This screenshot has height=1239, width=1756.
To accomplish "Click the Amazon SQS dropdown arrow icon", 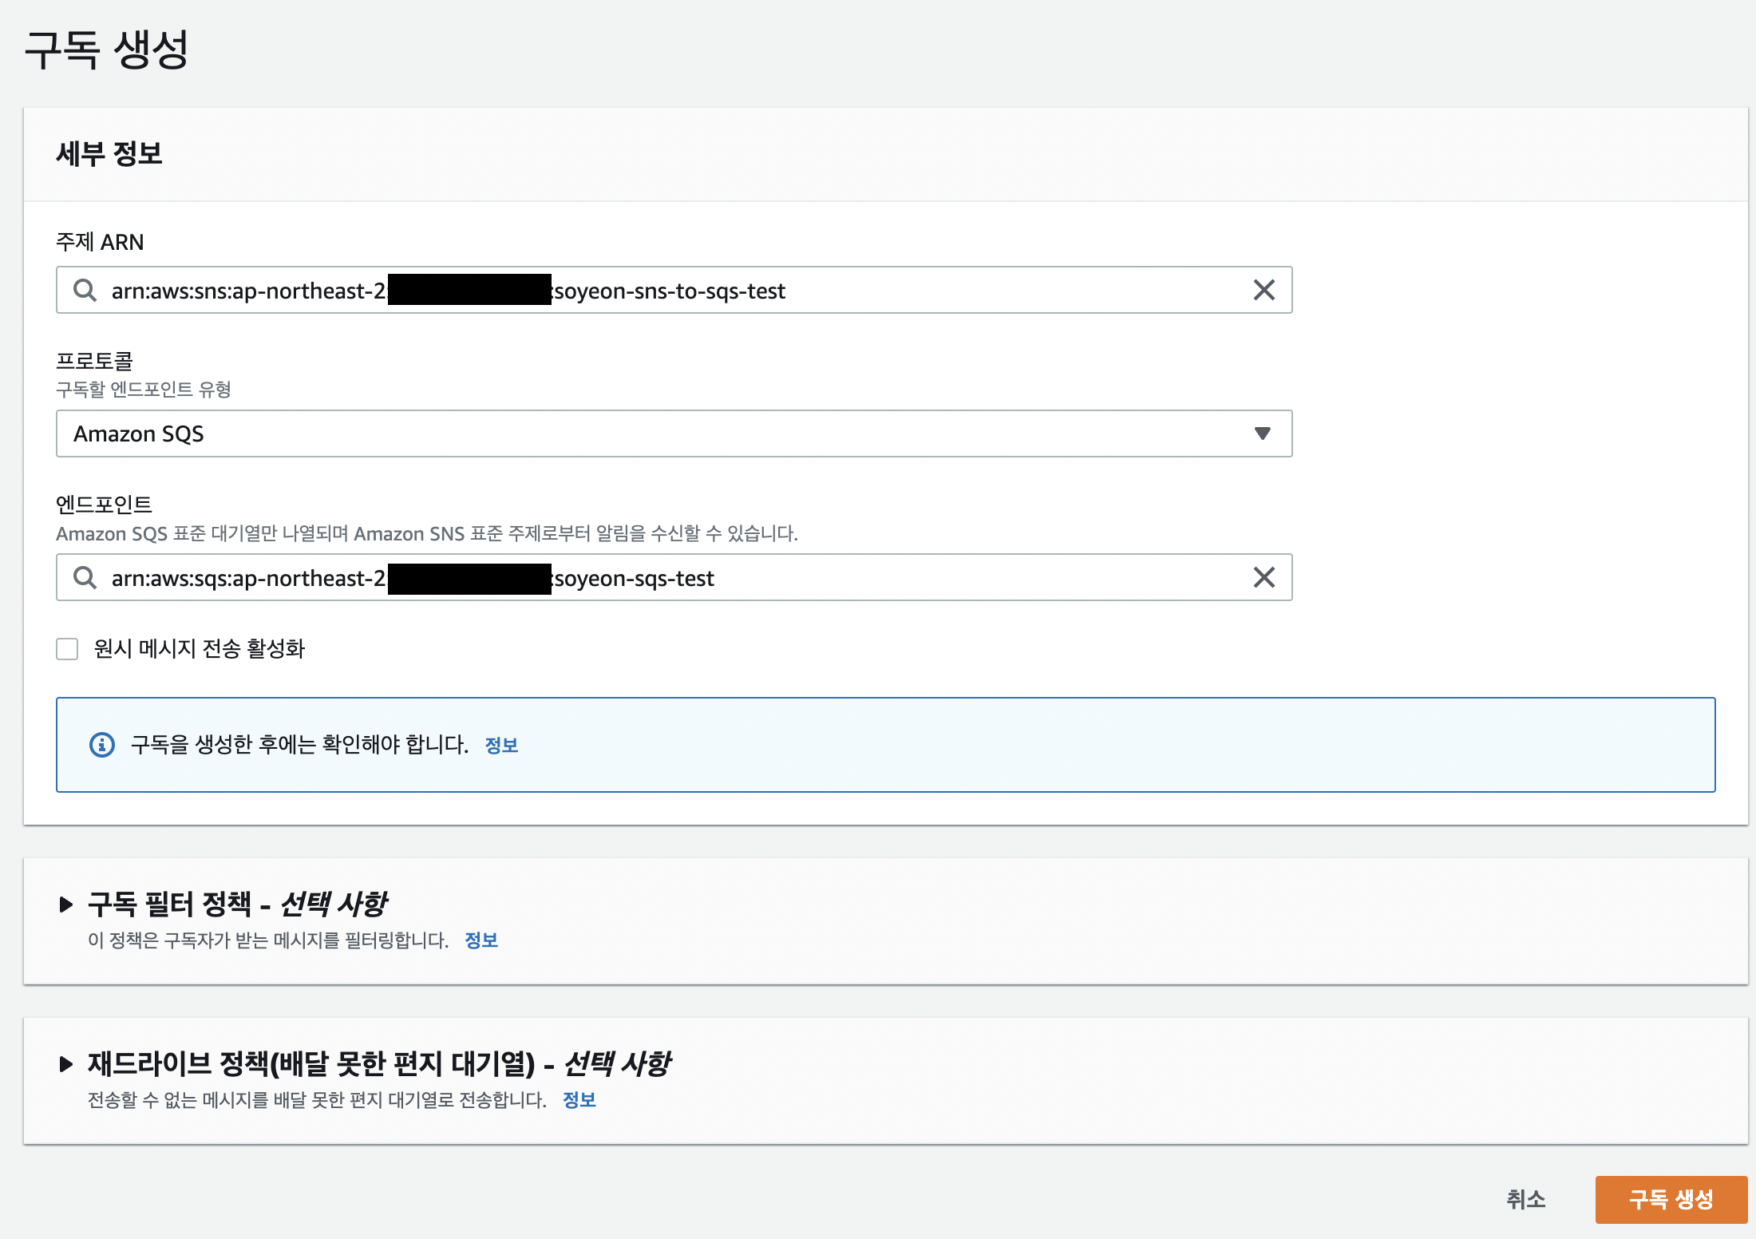I will pos(1262,433).
